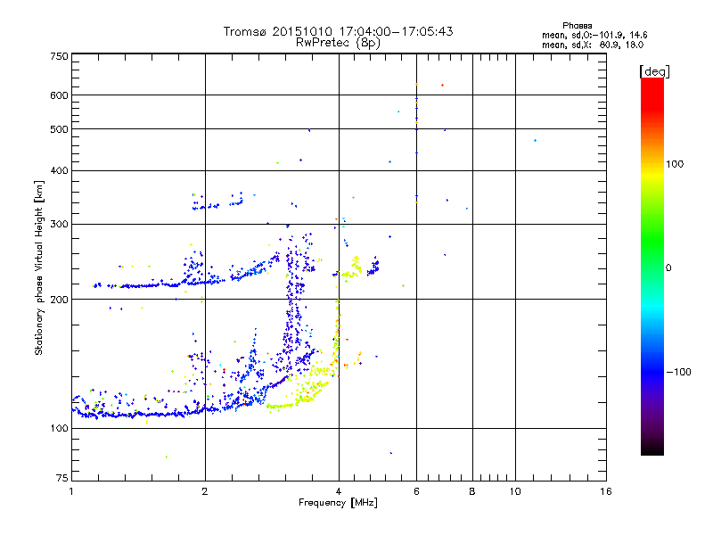Viewport: 713px width, 535px height.
Task: Click the x-axis label '8'
Action: click(x=472, y=491)
